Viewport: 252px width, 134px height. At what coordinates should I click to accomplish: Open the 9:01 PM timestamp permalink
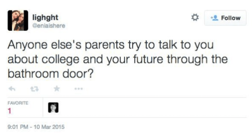pos(18,127)
